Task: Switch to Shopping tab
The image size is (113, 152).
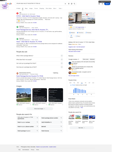Action: point(42,9)
